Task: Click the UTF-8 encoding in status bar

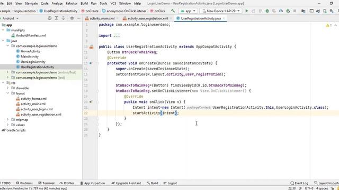Action: click(309, 188)
